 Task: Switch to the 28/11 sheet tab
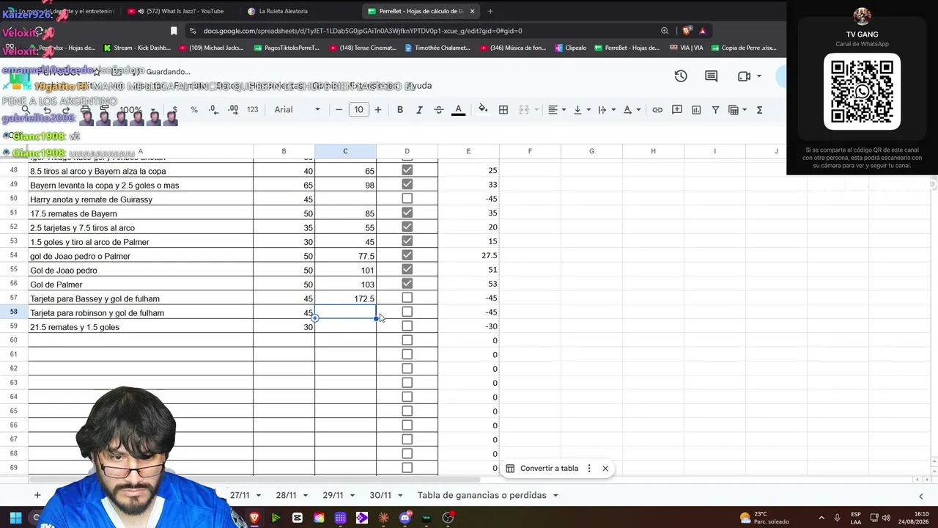[x=286, y=496]
